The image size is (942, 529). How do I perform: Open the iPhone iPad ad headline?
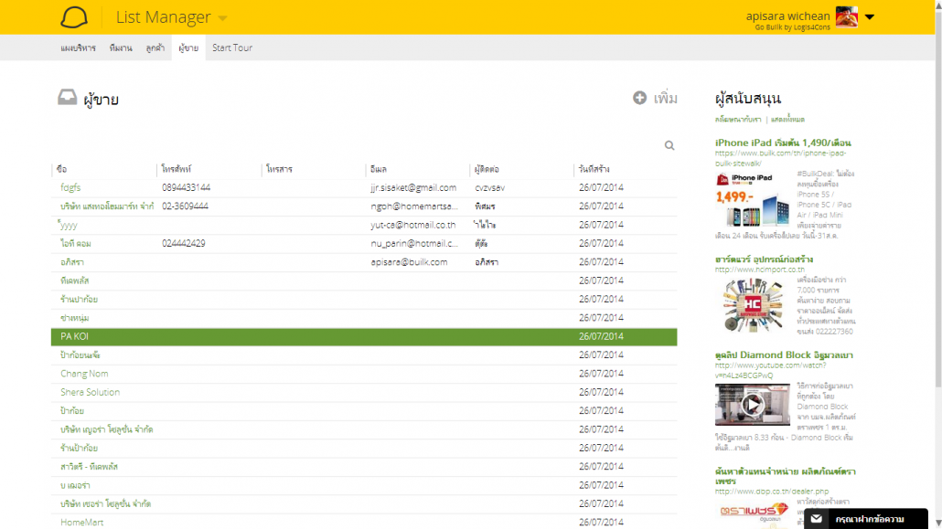(x=783, y=143)
